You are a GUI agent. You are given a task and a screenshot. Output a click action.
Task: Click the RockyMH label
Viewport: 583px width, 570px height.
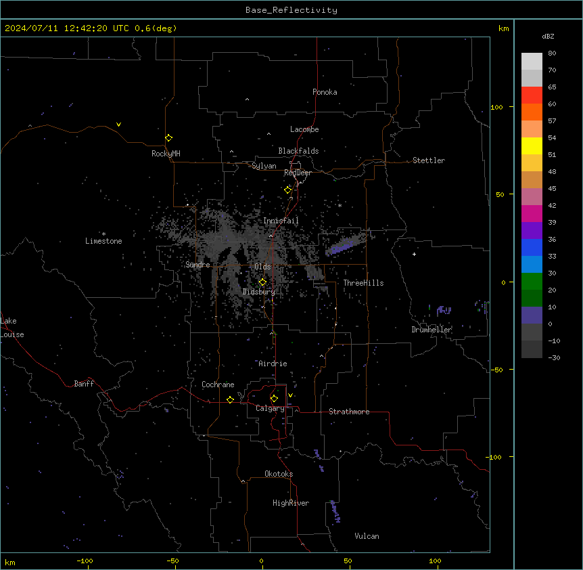[166, 154]
